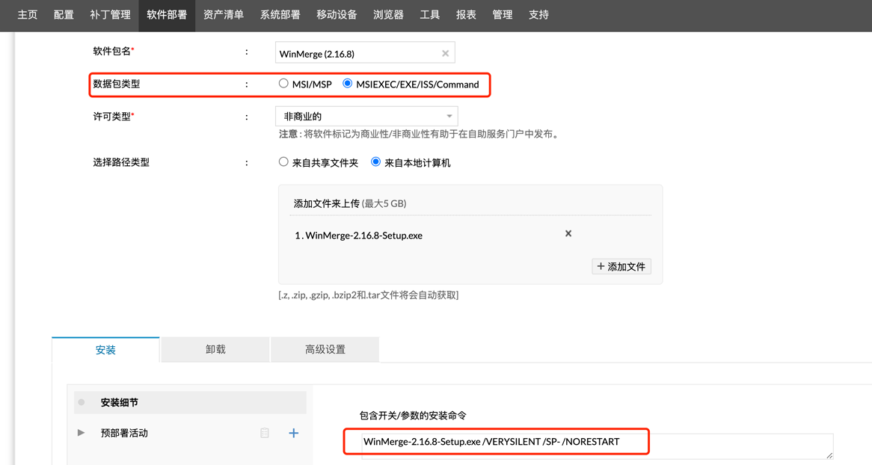Viewport: 872px width, 465px height.
Task: Click the 包含开关/参数的安装命令 label
Action: [x=413, y=416]
